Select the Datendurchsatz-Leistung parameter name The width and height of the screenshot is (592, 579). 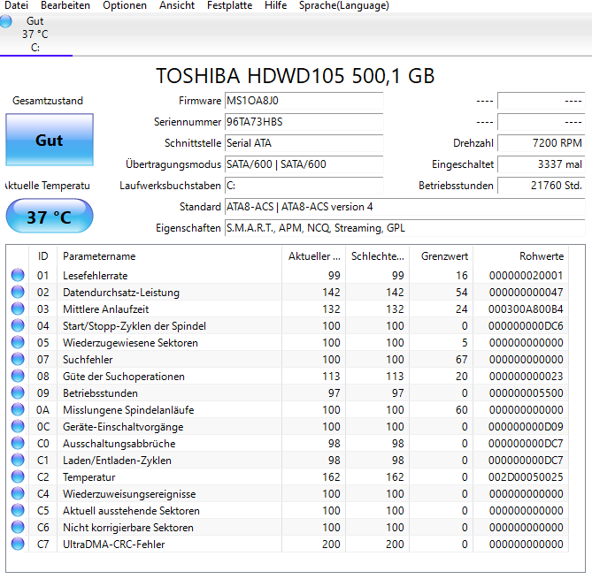(121, 293)
